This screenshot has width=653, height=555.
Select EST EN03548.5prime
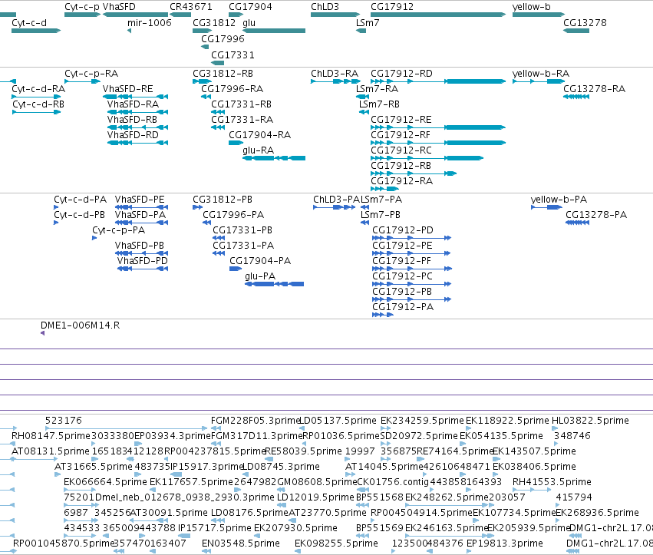241,543
